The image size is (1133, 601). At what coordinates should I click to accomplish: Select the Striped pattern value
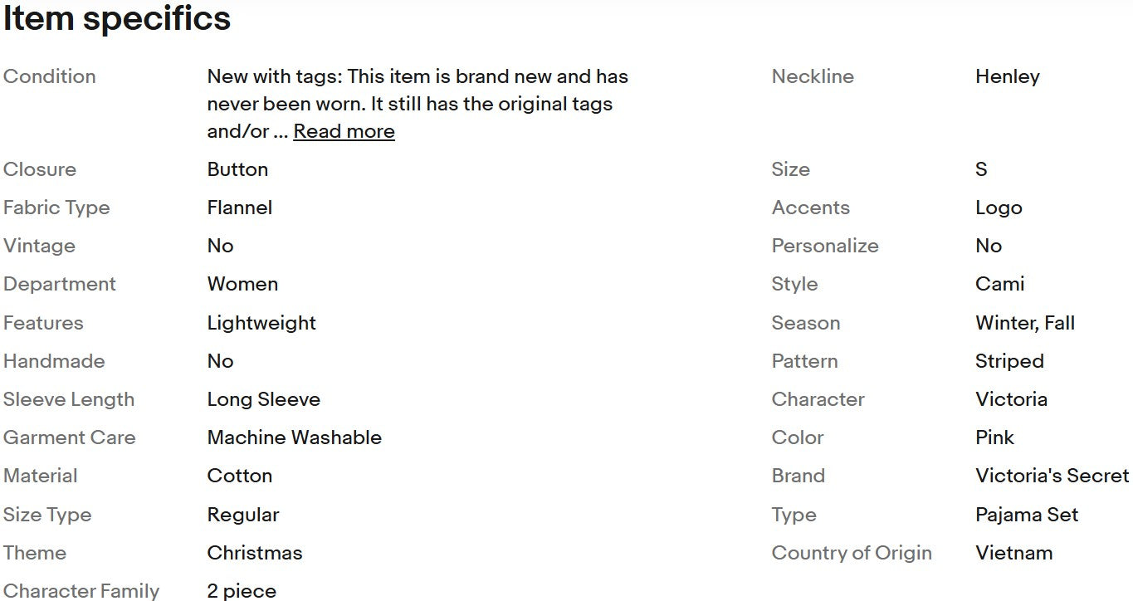coord(1009,361)
